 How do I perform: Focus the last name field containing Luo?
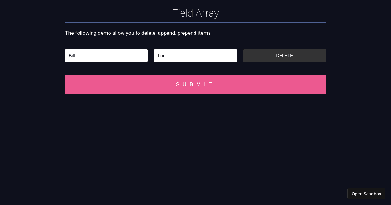195,56
